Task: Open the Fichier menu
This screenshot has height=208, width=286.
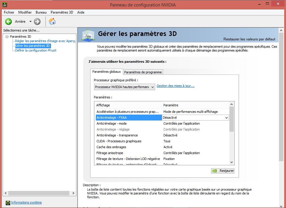Action: point(9,12)
